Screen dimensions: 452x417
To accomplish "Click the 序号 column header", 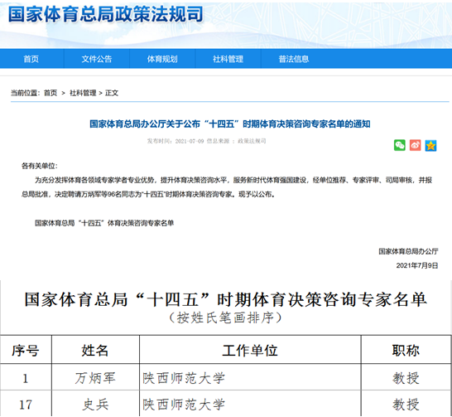I will click(x=26, y=351).
